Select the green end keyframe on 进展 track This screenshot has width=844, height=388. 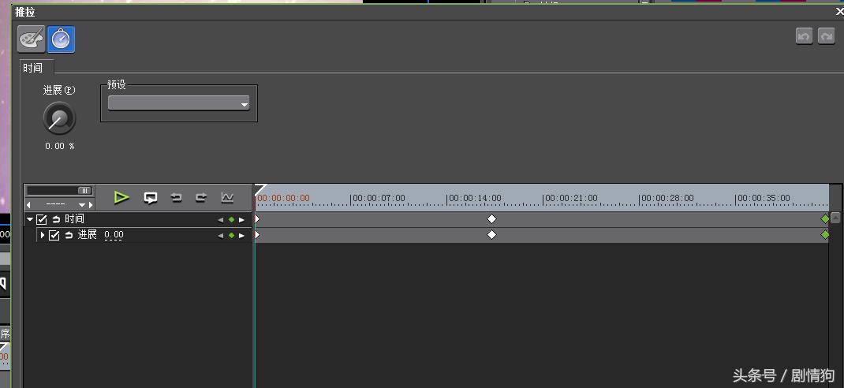pyautogui.click(x=824, y=235)
